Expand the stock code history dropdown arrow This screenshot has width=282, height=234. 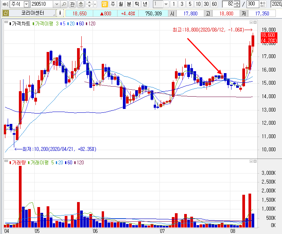click(57, 4)
